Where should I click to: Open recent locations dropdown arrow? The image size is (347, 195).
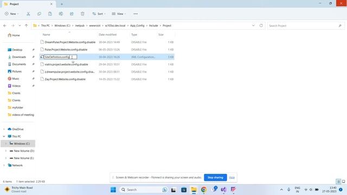point(20,25)
